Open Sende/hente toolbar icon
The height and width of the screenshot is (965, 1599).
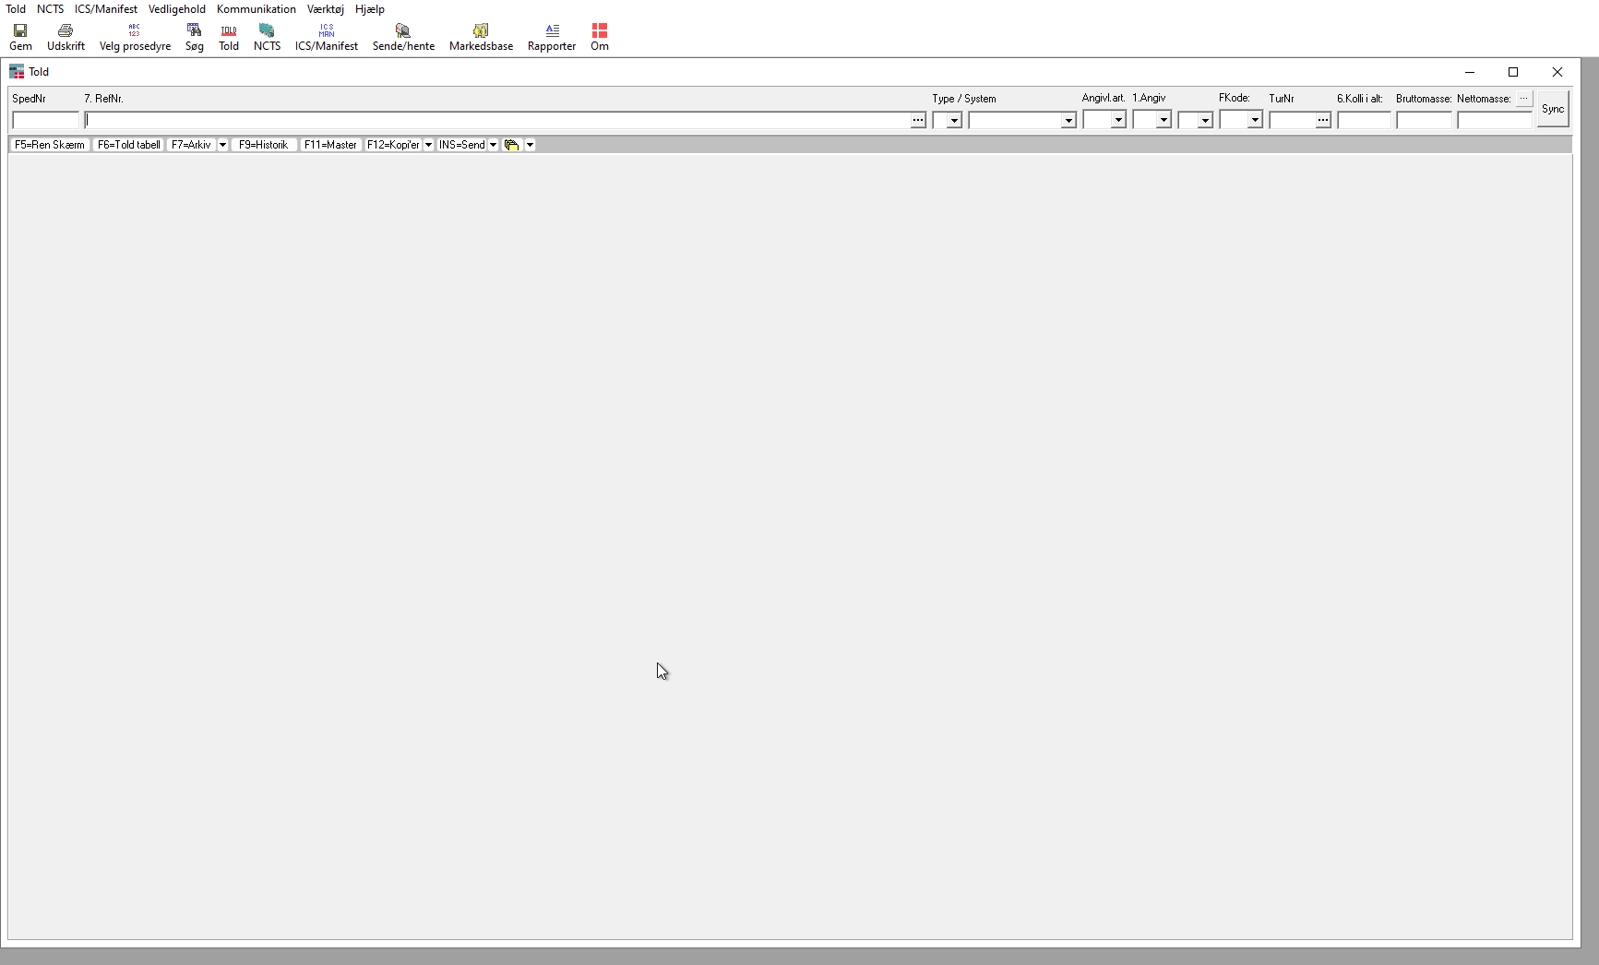tap(403, 30)
